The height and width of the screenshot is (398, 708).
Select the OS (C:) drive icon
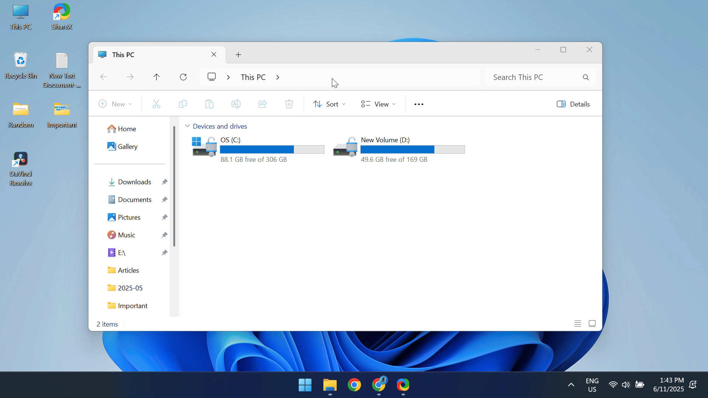204,147
